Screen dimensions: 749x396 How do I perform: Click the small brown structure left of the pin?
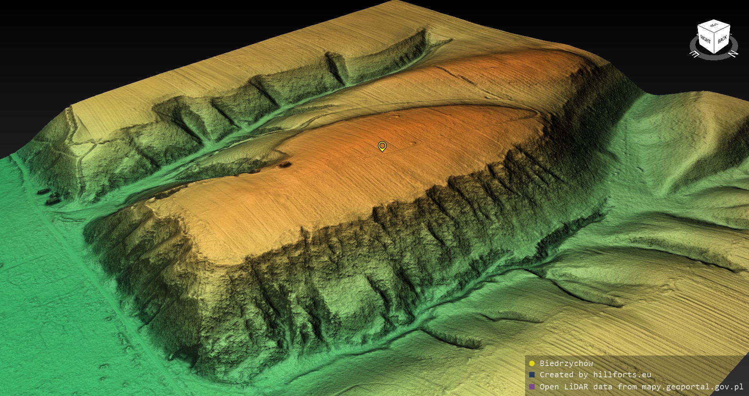tap(285, 164)
